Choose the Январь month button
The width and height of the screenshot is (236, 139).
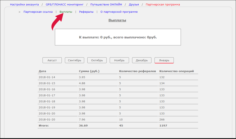164,60
